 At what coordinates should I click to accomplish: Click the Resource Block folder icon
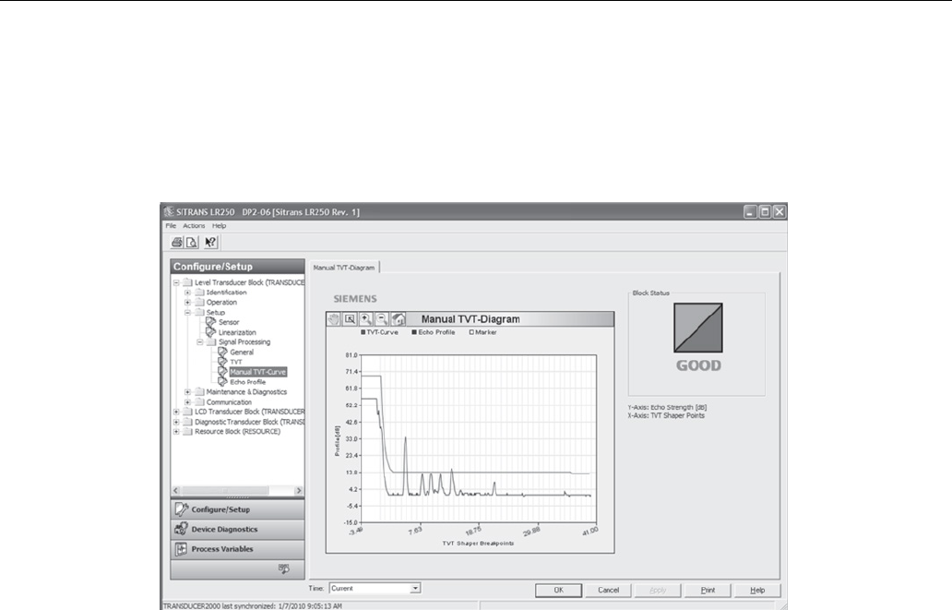(187, 431)
